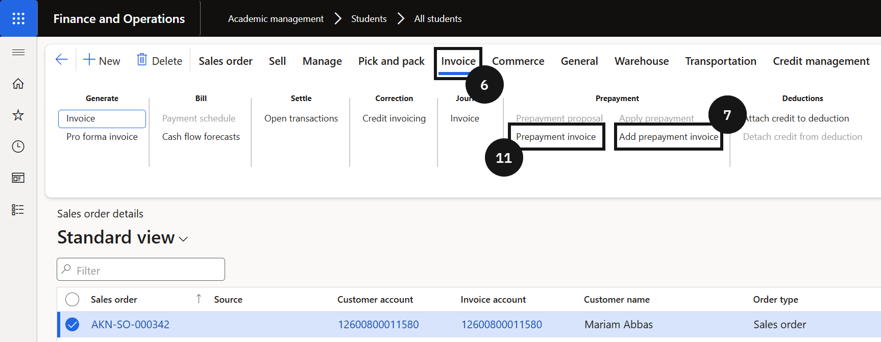Click All students breadcrumb

coord(438,19)
